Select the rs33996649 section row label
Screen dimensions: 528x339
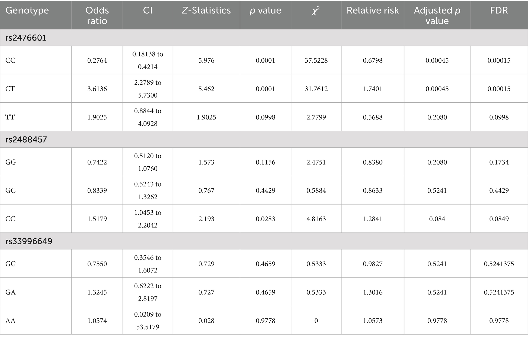(29, 241)
